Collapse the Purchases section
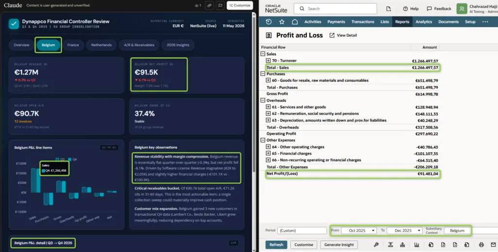Image resolution: width=498 pixels, height=252 pixels. coord(263,74)
